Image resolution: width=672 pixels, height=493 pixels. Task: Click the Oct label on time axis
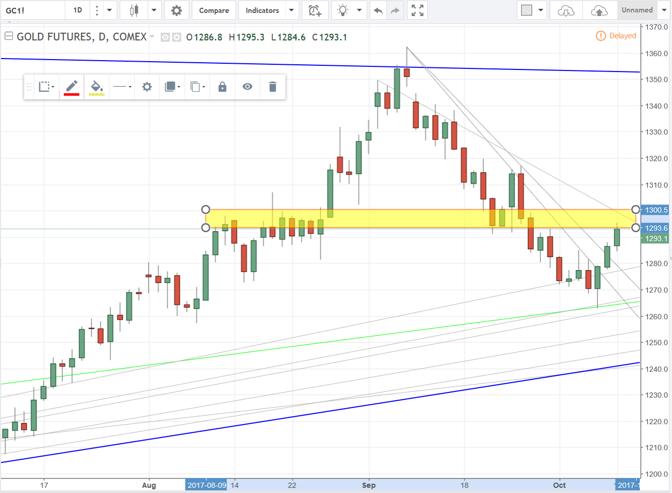[x=559, y=485]
